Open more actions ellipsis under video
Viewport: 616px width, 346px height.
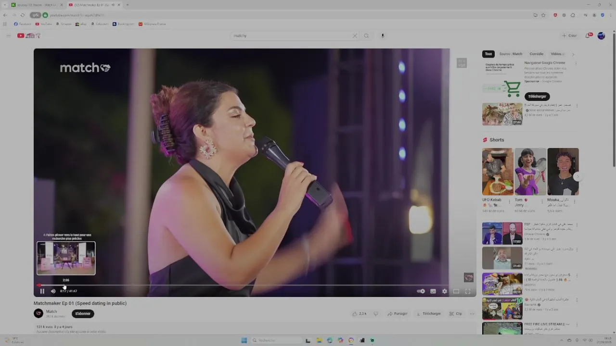[472, 314]
